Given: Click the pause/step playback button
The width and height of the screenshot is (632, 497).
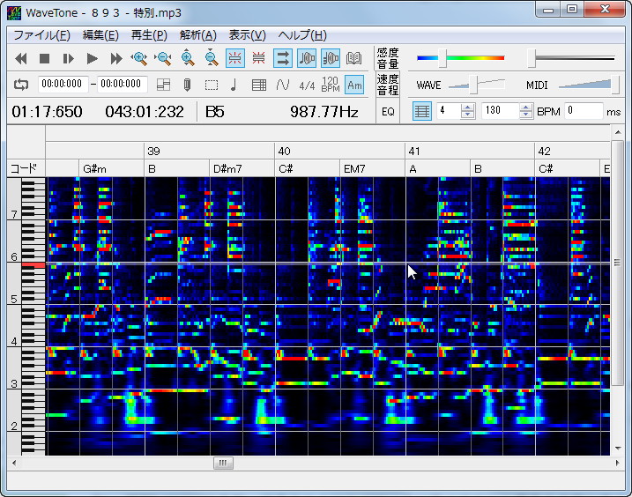Looking at the screenshot, I should pos(68,59).
